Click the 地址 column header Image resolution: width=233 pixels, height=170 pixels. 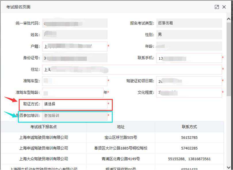(121, 127)
